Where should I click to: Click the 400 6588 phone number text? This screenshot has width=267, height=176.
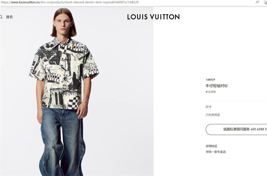[257, 129]
